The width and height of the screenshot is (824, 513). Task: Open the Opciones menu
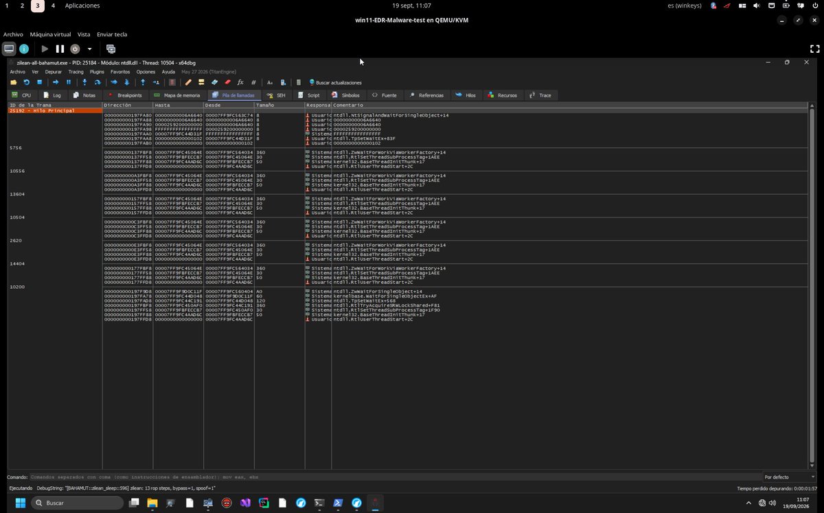[x=146, y=71]
